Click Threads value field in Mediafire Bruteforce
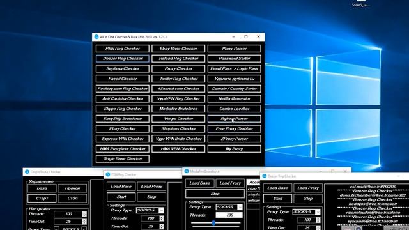This screenshot has height=230, width=409. point(229,215)
